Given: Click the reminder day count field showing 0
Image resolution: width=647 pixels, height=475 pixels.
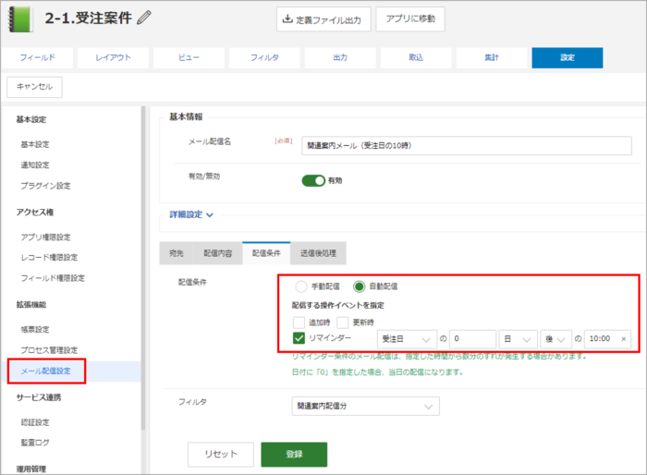Looking at the screenshot, I should (x=472, y=339).
